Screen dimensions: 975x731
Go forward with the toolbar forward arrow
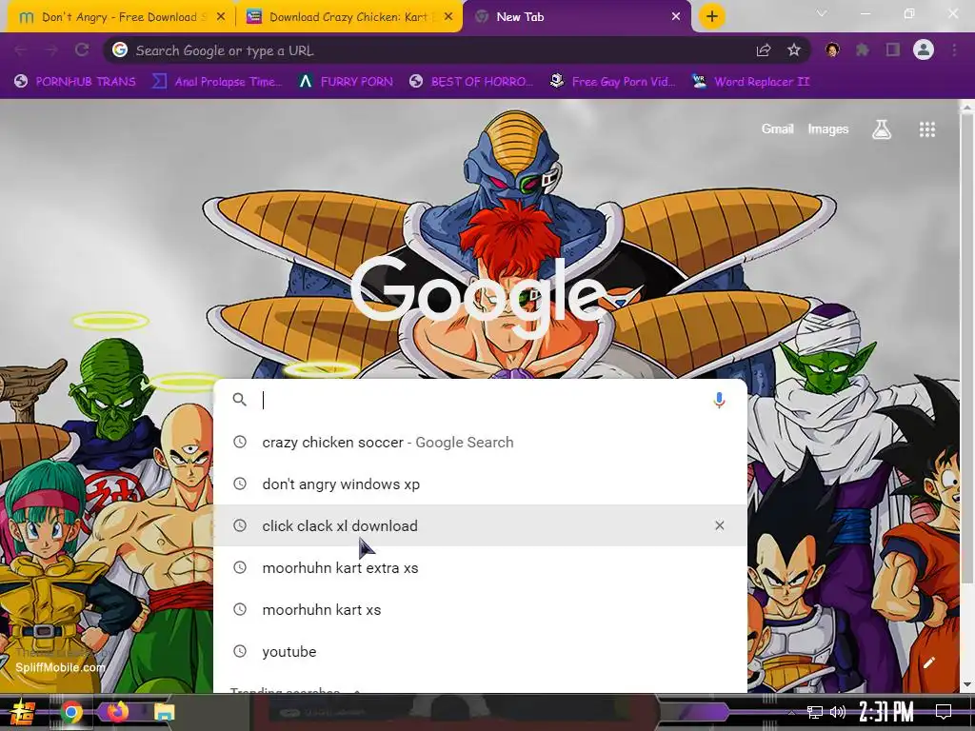[x=51, y=50]
